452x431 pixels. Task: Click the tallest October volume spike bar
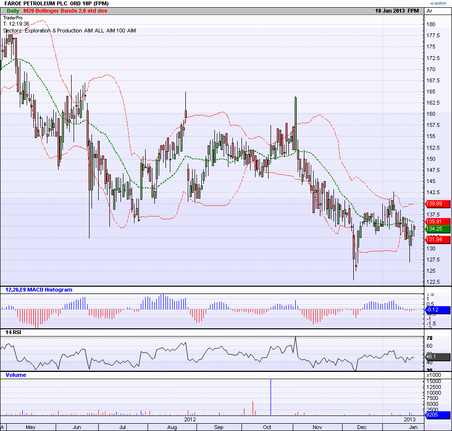[271, 397]
